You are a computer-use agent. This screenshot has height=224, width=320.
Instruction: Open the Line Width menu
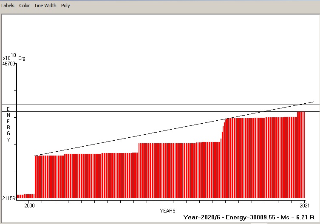coord(45,6)
